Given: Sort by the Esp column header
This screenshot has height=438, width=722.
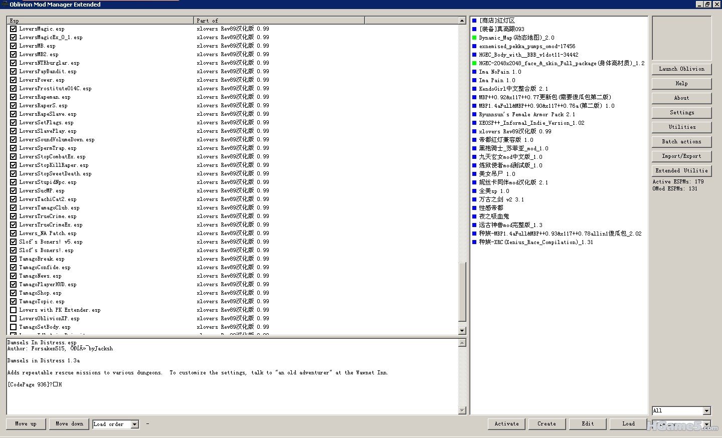Looking at the screenshot, I should [100, 21].
